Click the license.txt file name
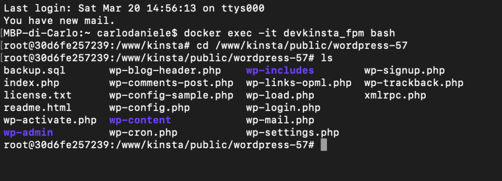 37,95
